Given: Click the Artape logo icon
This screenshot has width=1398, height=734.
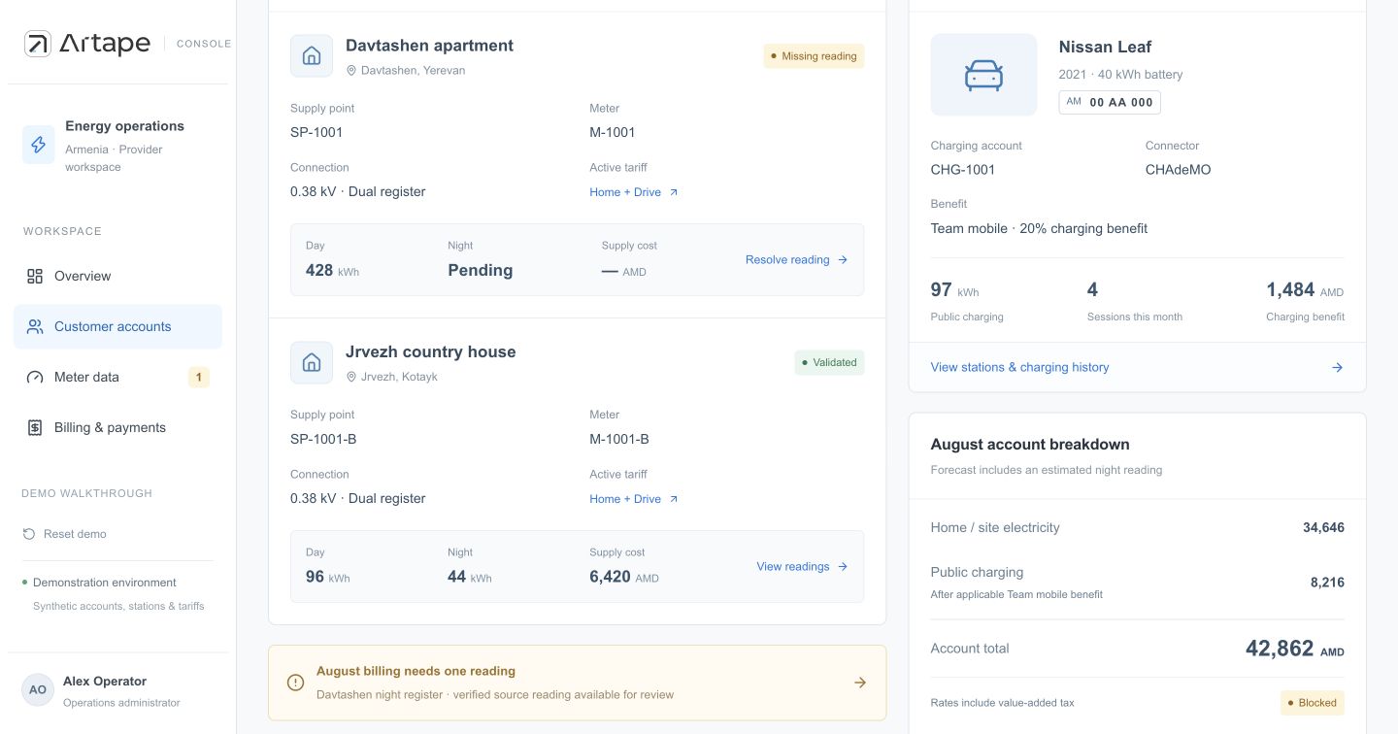Looking at the screenshot, I should click(x=38, y=44).
